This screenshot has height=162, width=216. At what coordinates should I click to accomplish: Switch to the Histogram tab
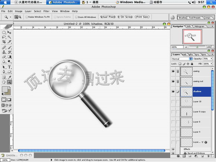coord(199,26)
